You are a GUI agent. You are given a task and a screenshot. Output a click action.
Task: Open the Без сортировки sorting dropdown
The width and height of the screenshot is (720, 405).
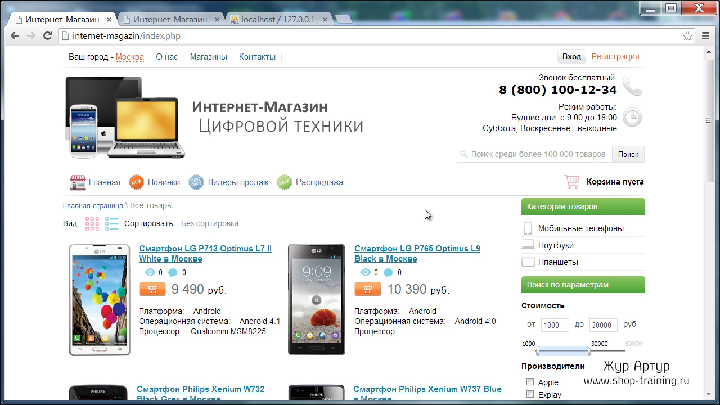[x=210, y=223]
